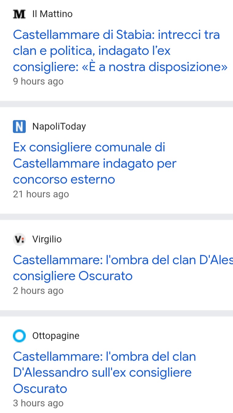Select the Virgilio publisher name

47,239
